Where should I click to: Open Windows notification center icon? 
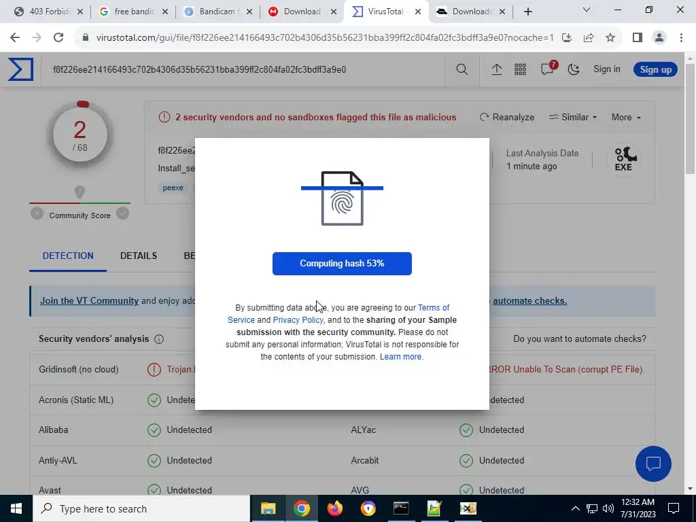674,508
